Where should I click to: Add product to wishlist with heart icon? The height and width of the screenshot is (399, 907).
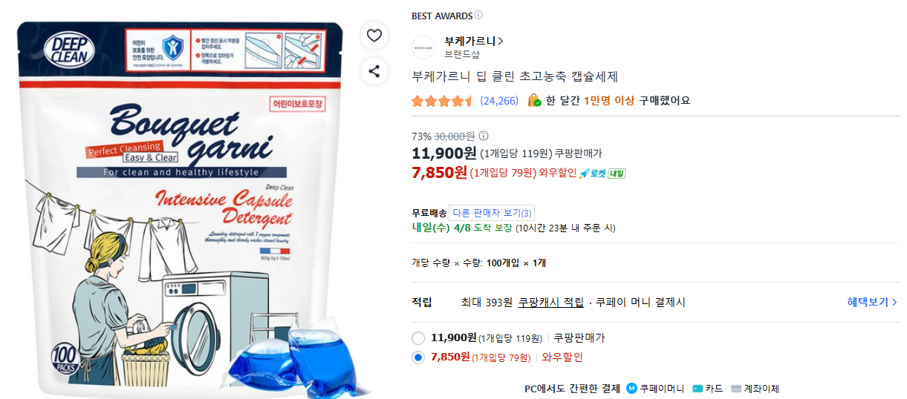(374, 36)
